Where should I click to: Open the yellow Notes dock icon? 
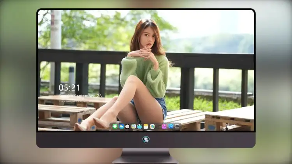[146, 127]
